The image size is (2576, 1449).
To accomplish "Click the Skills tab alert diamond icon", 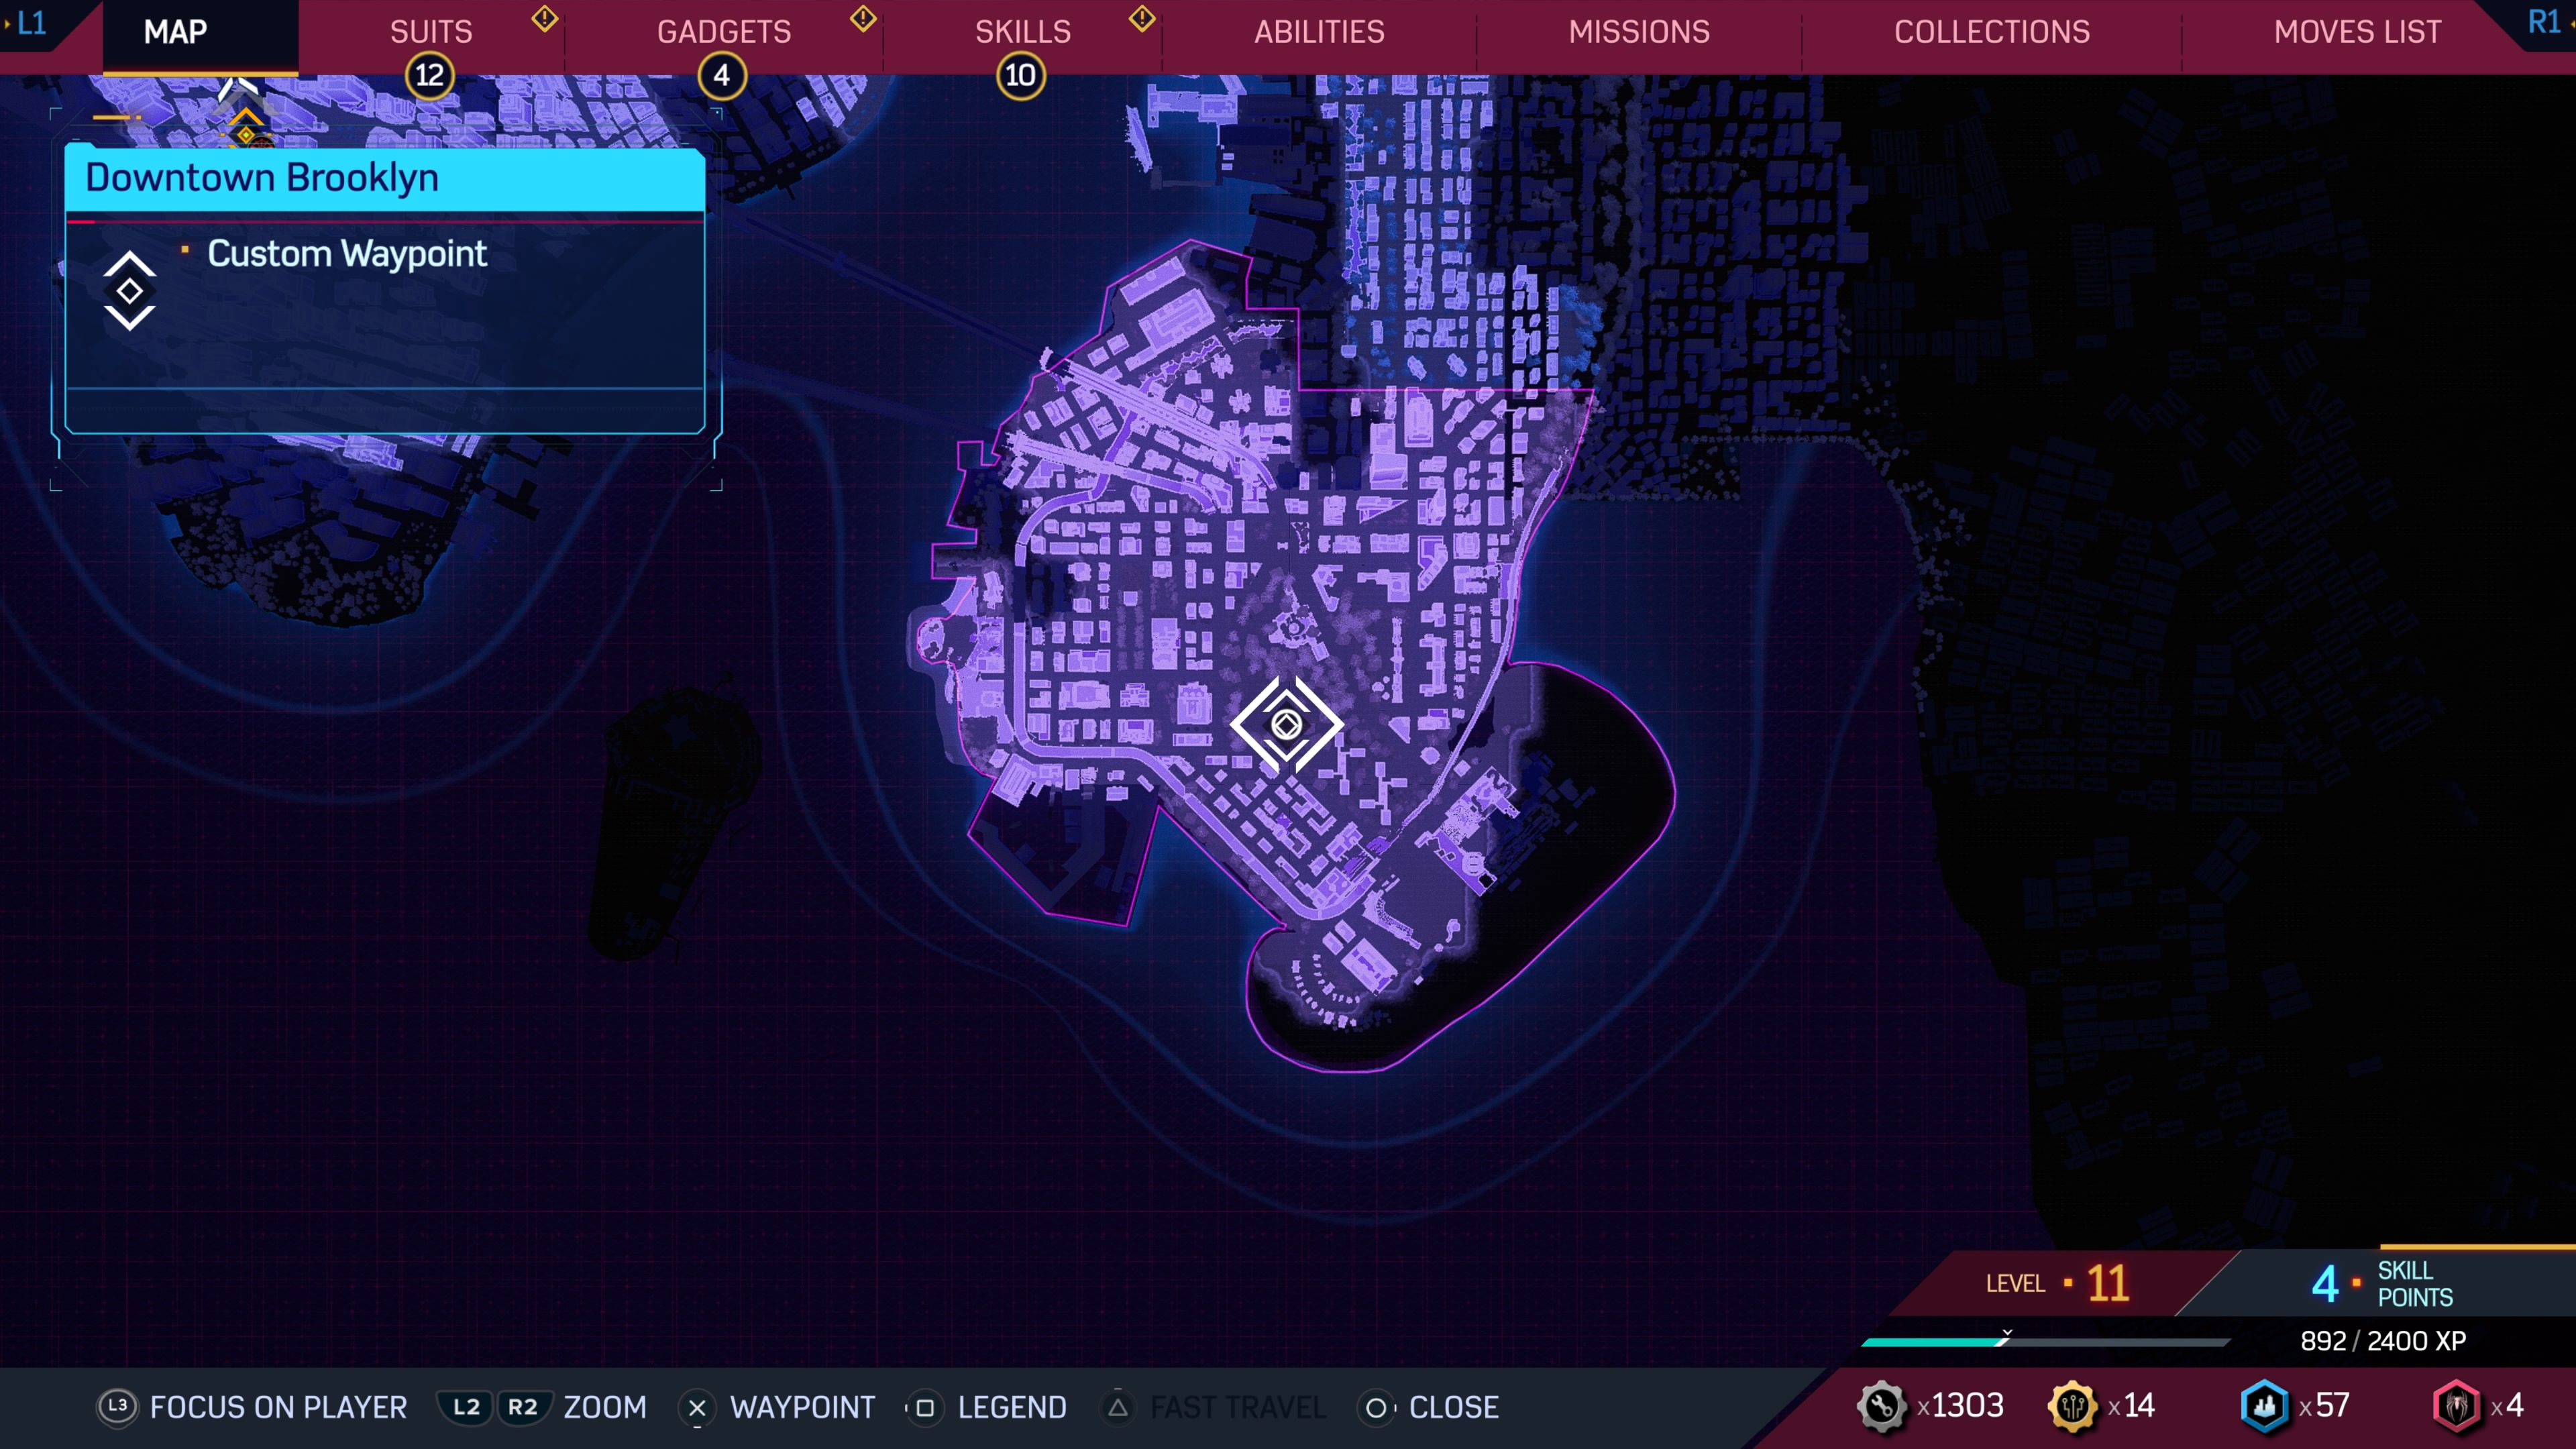I will (x=1142, y=18).
